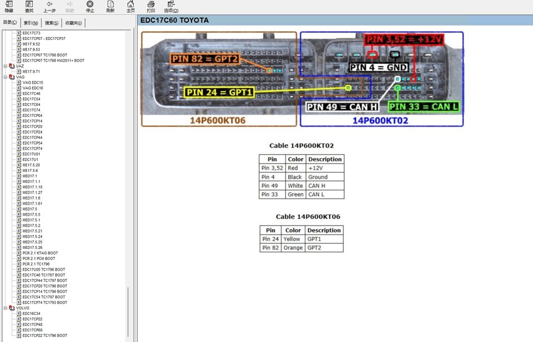Switch to the Search (搜索) tab

(52, 23)
